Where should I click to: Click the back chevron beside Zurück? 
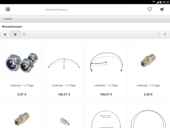(x=3, y=19)
